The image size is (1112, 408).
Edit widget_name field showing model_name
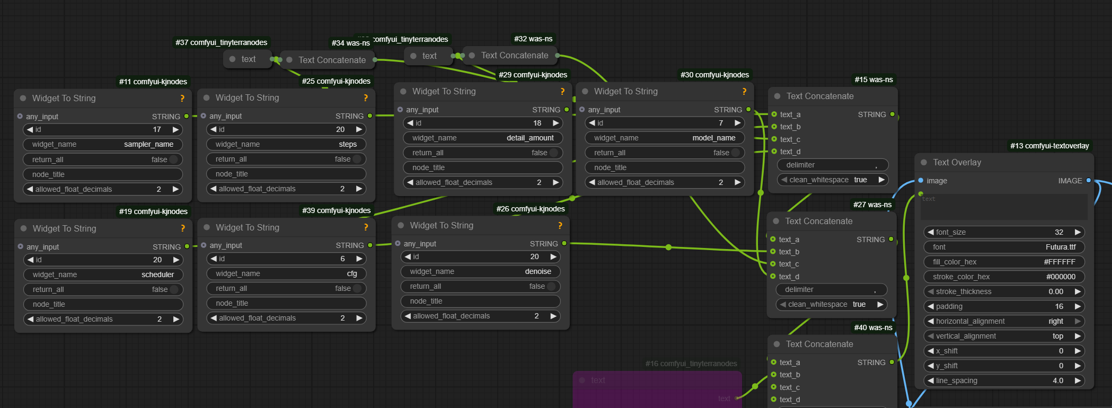(x=665, y=138)
